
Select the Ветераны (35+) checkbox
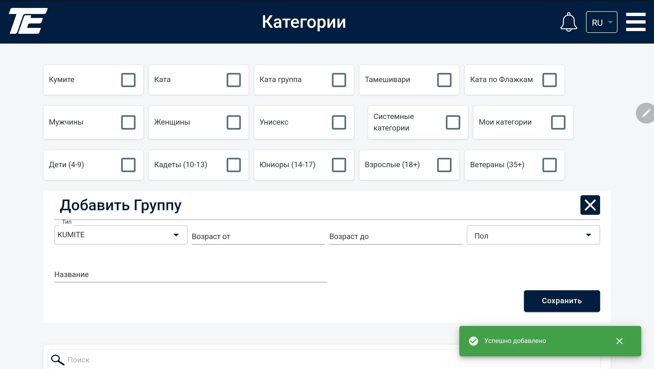tap(550, 165)
